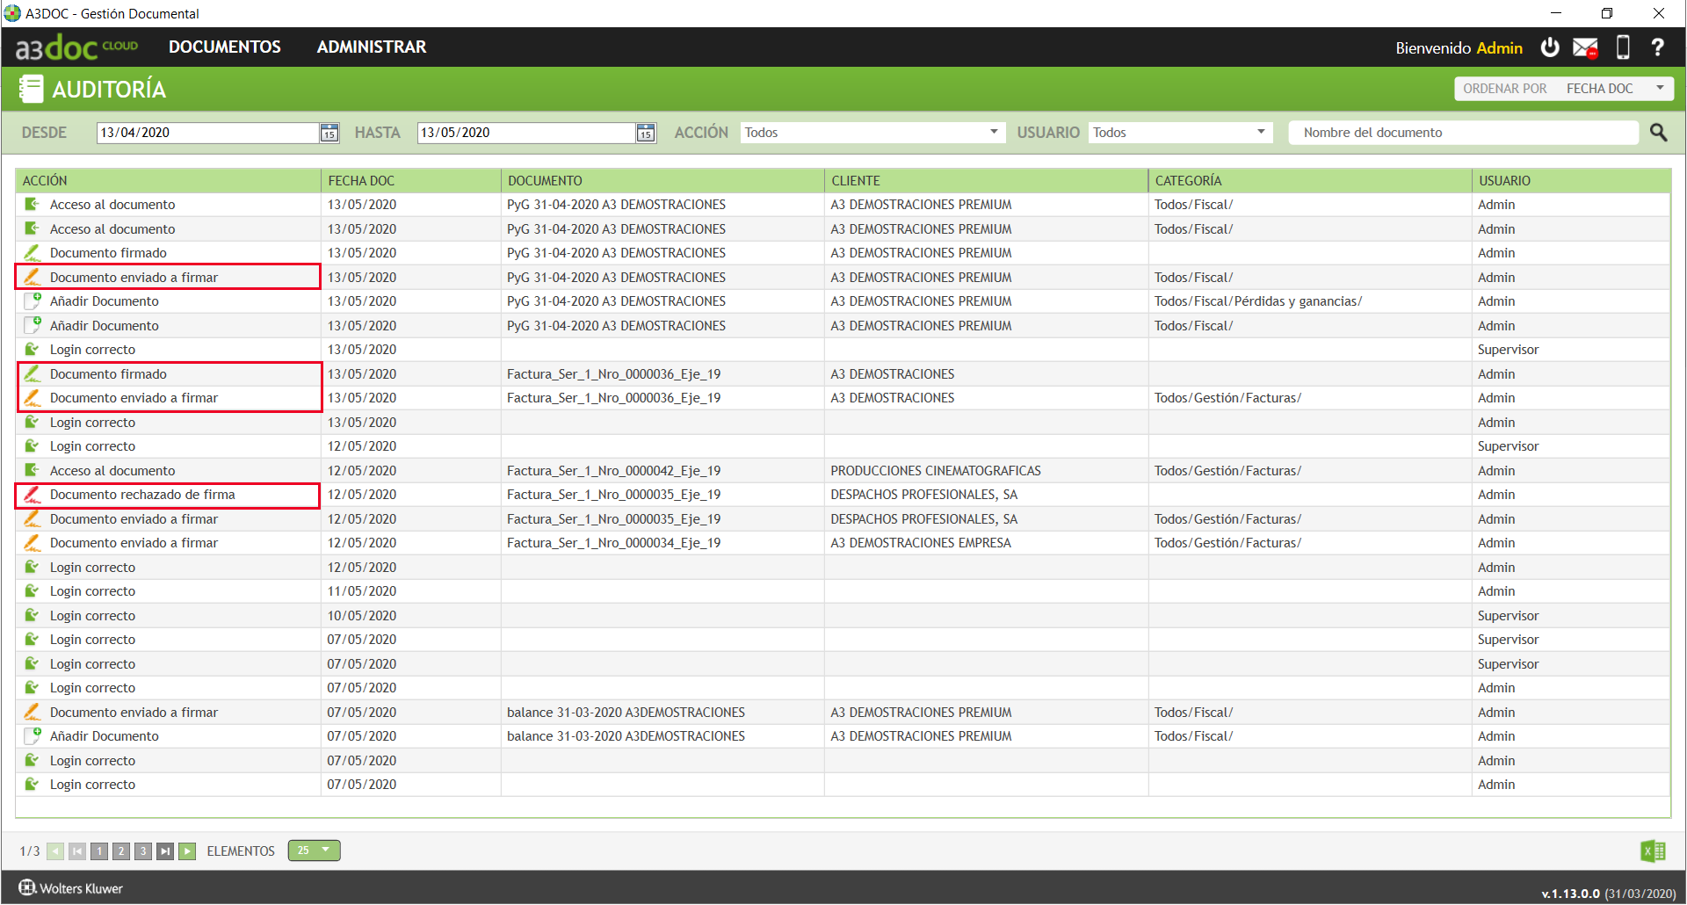Screen dimensions: 1687x905
Task: Click the Documento rechazado de firma icon
Action: click(33, 495)
